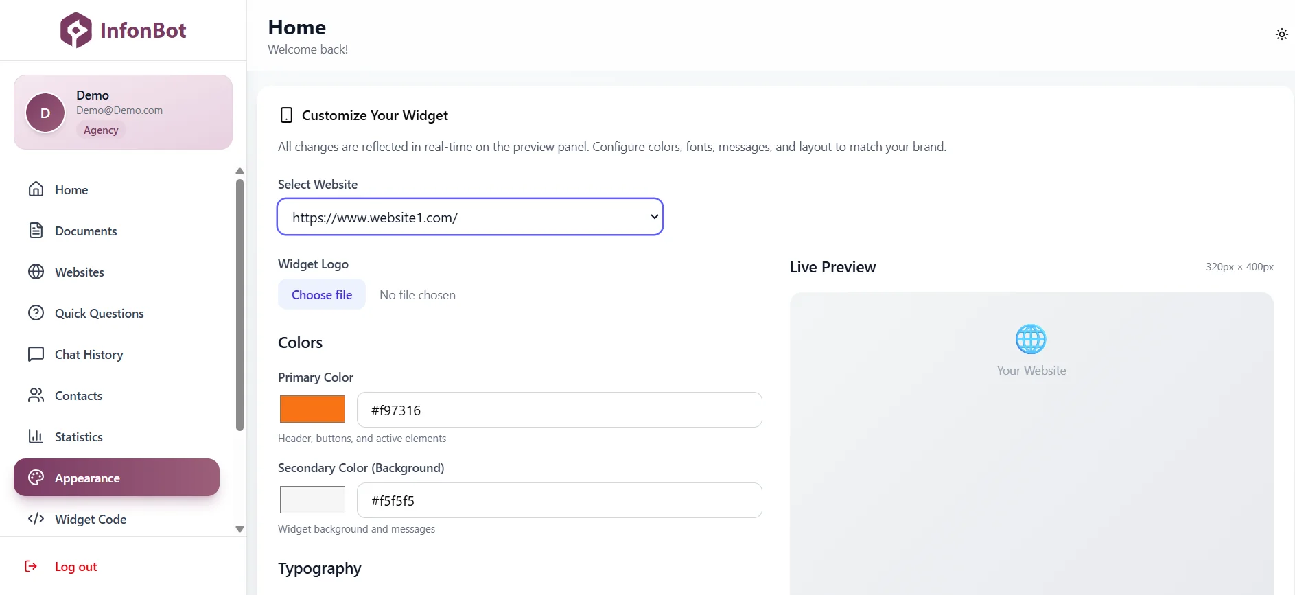Open the Select Website dropdown
This screenshot has width=1295, height=595.
(x=470, y=217)
